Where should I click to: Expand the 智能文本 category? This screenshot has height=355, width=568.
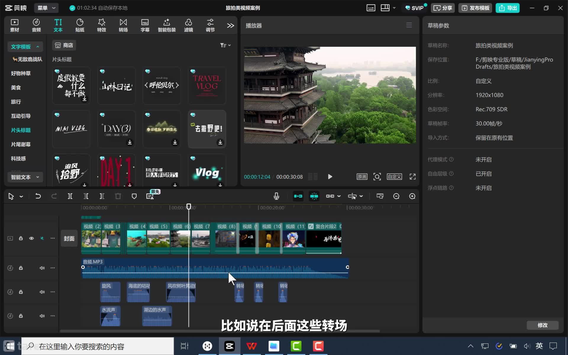(25, 177)
